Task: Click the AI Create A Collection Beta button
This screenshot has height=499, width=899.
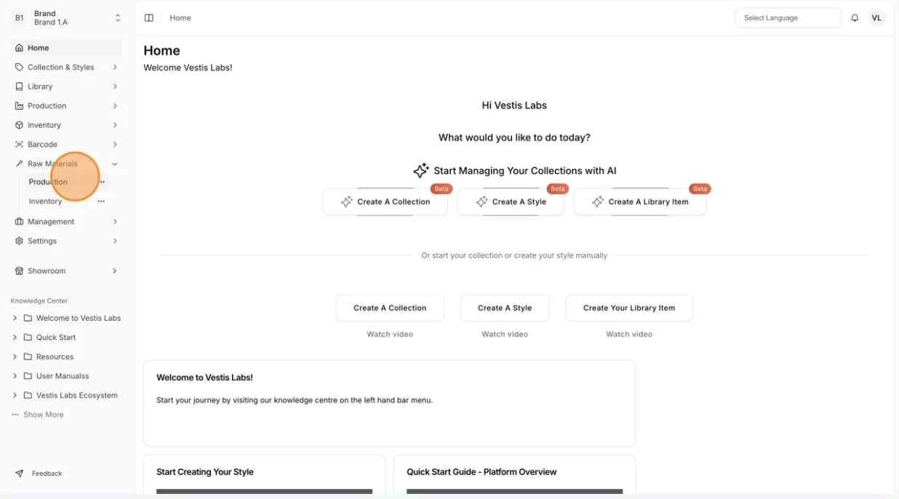Action: tap(385, 201)
